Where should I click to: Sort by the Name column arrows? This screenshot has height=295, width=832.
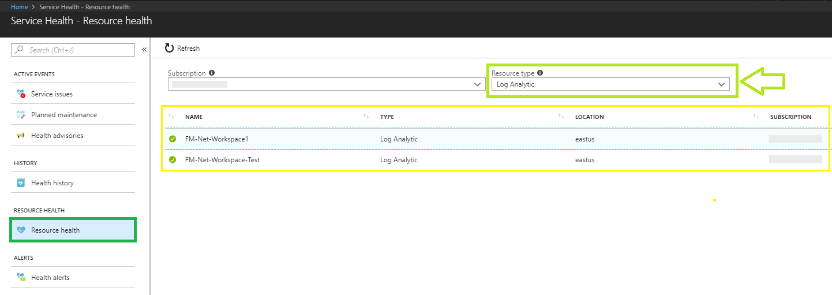171,117
